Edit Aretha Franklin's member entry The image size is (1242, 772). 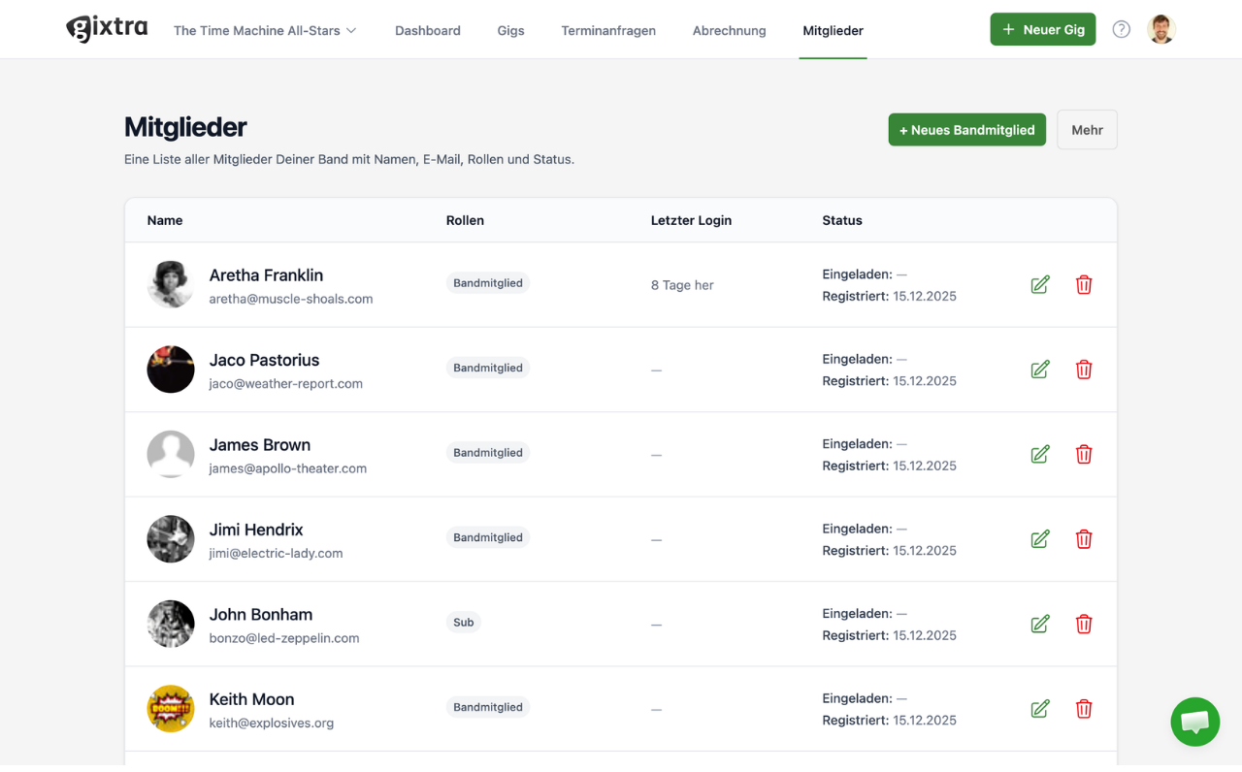tap(1040, 284)
